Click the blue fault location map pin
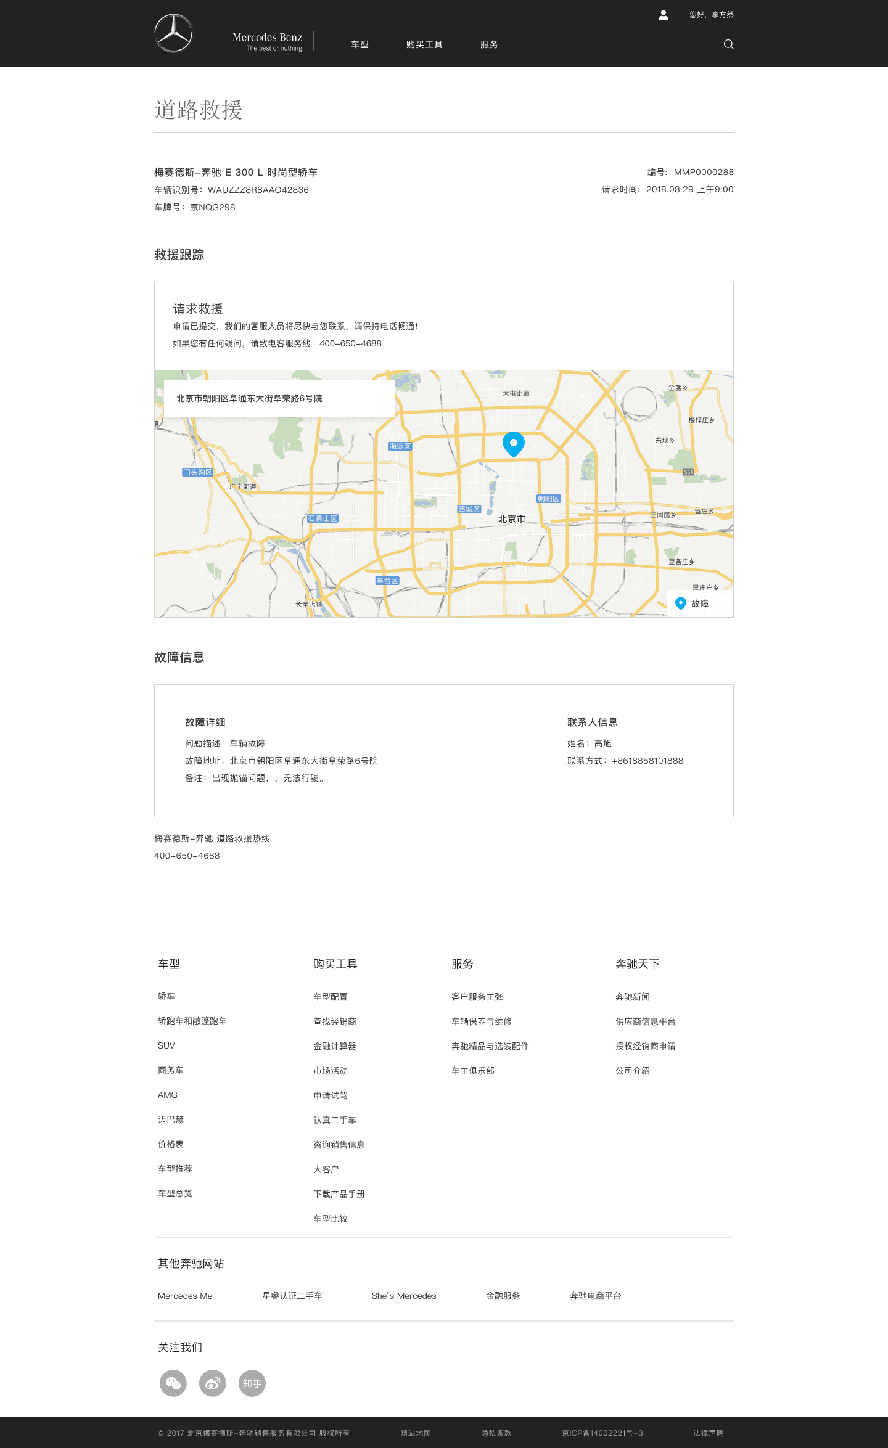The height and width of the screenshot is (1448, 888). [x=514, y=444]
